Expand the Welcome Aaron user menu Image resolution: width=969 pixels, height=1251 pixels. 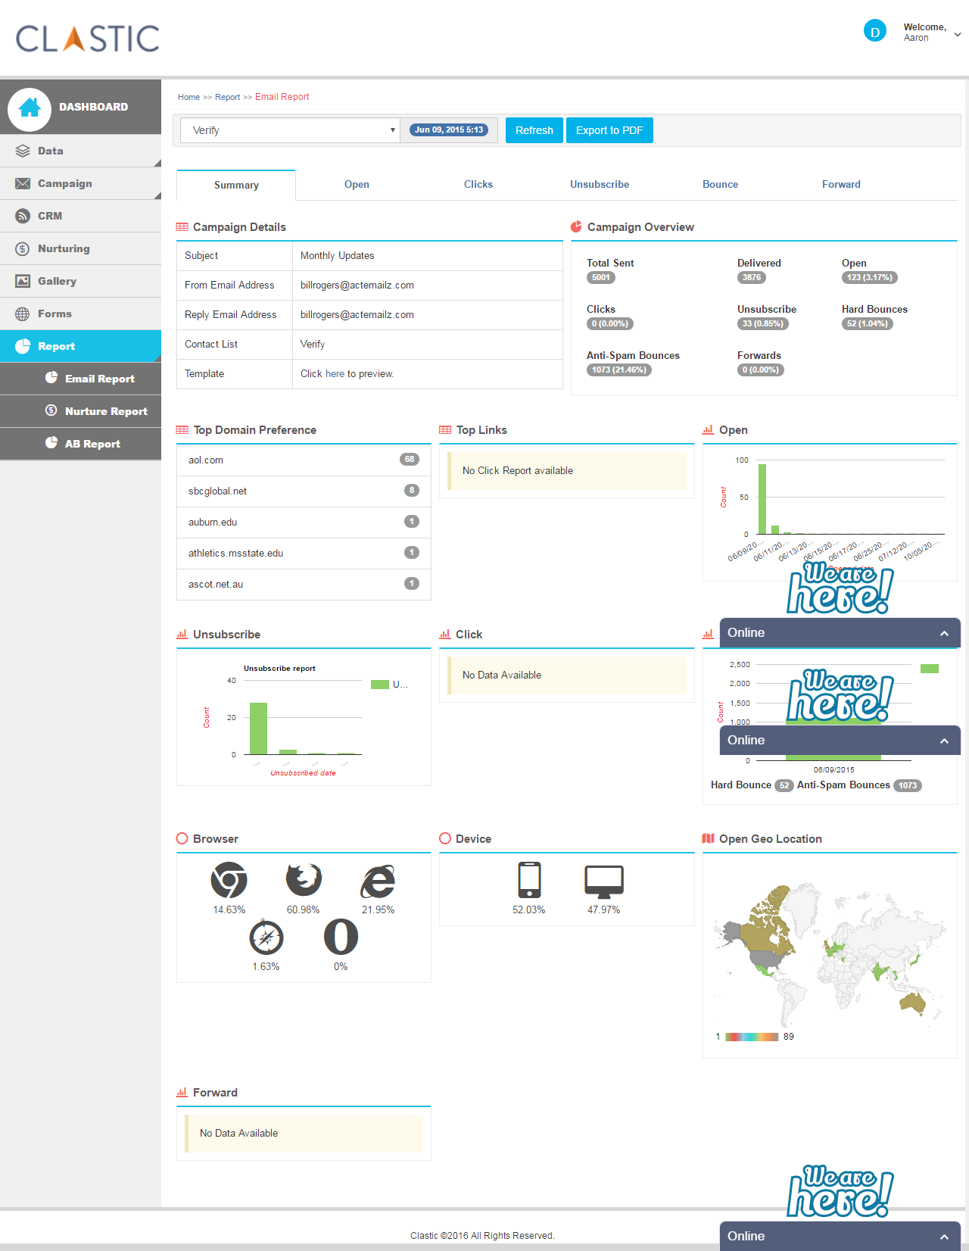point(957,34)
